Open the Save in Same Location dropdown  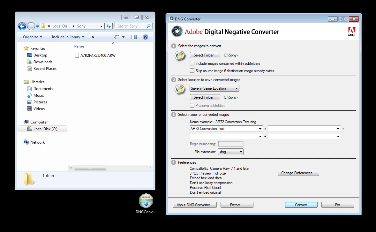tap(214, 88)
